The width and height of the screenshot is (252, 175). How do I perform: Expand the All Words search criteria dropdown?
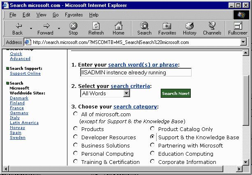pyautogui.click(x=126, y=93)
